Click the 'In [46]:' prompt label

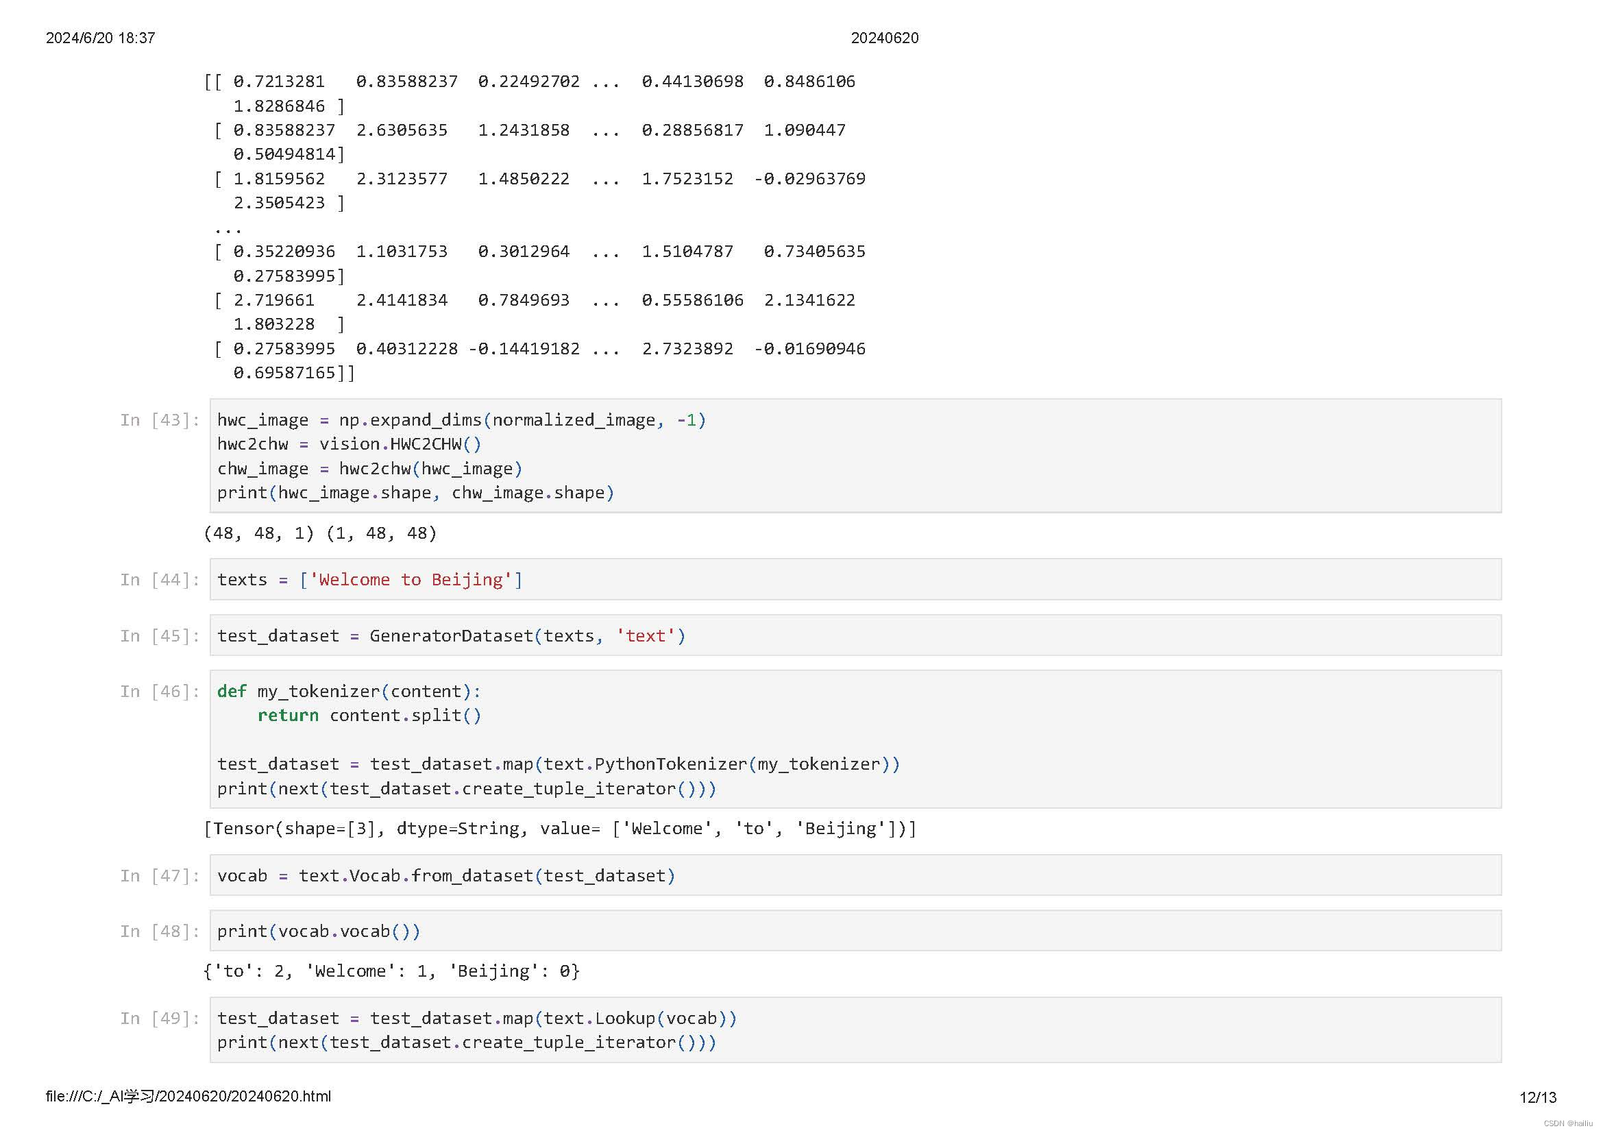pos(160,692)
